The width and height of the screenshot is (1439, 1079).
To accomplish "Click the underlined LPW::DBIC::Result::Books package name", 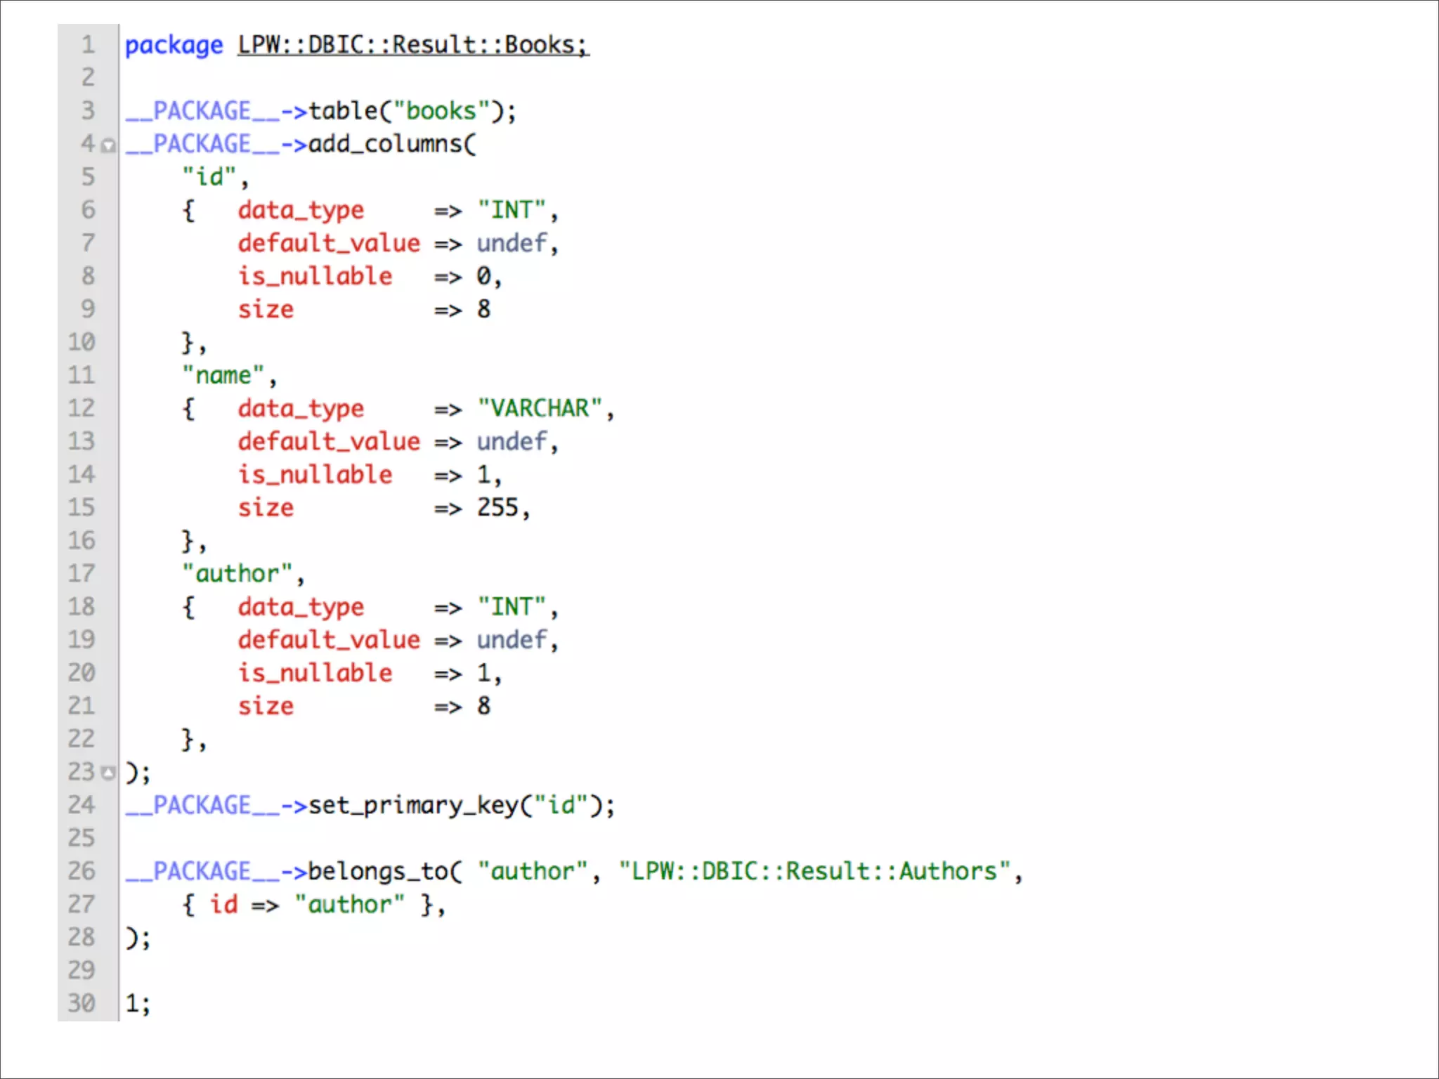I will tap(412, 45).
